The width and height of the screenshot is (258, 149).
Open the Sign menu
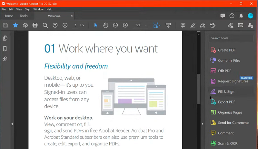click(x=28, y=9)
